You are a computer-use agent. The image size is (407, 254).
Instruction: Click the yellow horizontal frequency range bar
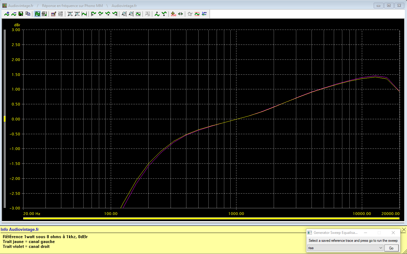[211, 218]
